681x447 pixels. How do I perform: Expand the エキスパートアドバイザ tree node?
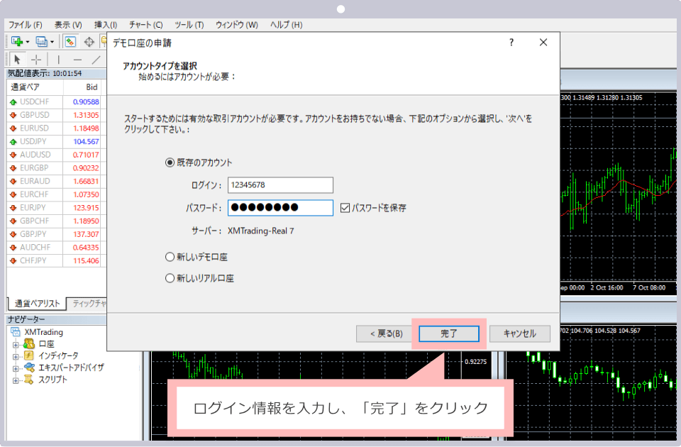pyautogui.click(x=16, y=368)
